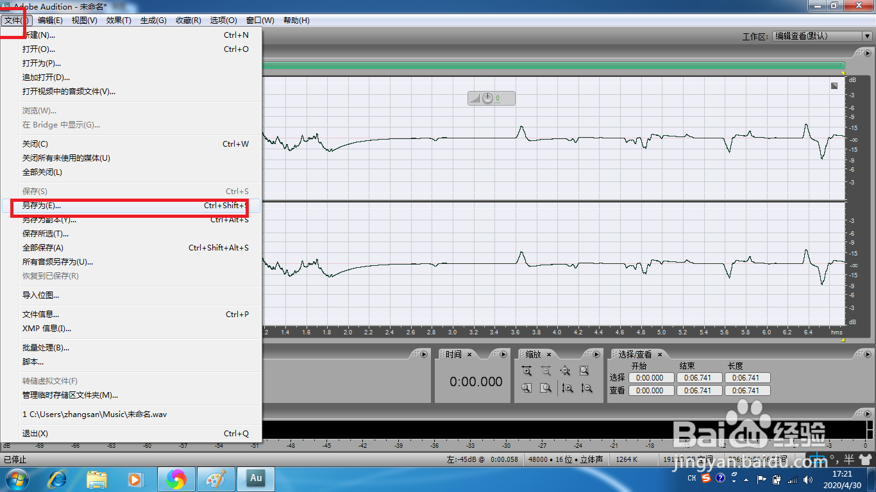Select 打开为(P)... menu entry

[x=131, y=63]
